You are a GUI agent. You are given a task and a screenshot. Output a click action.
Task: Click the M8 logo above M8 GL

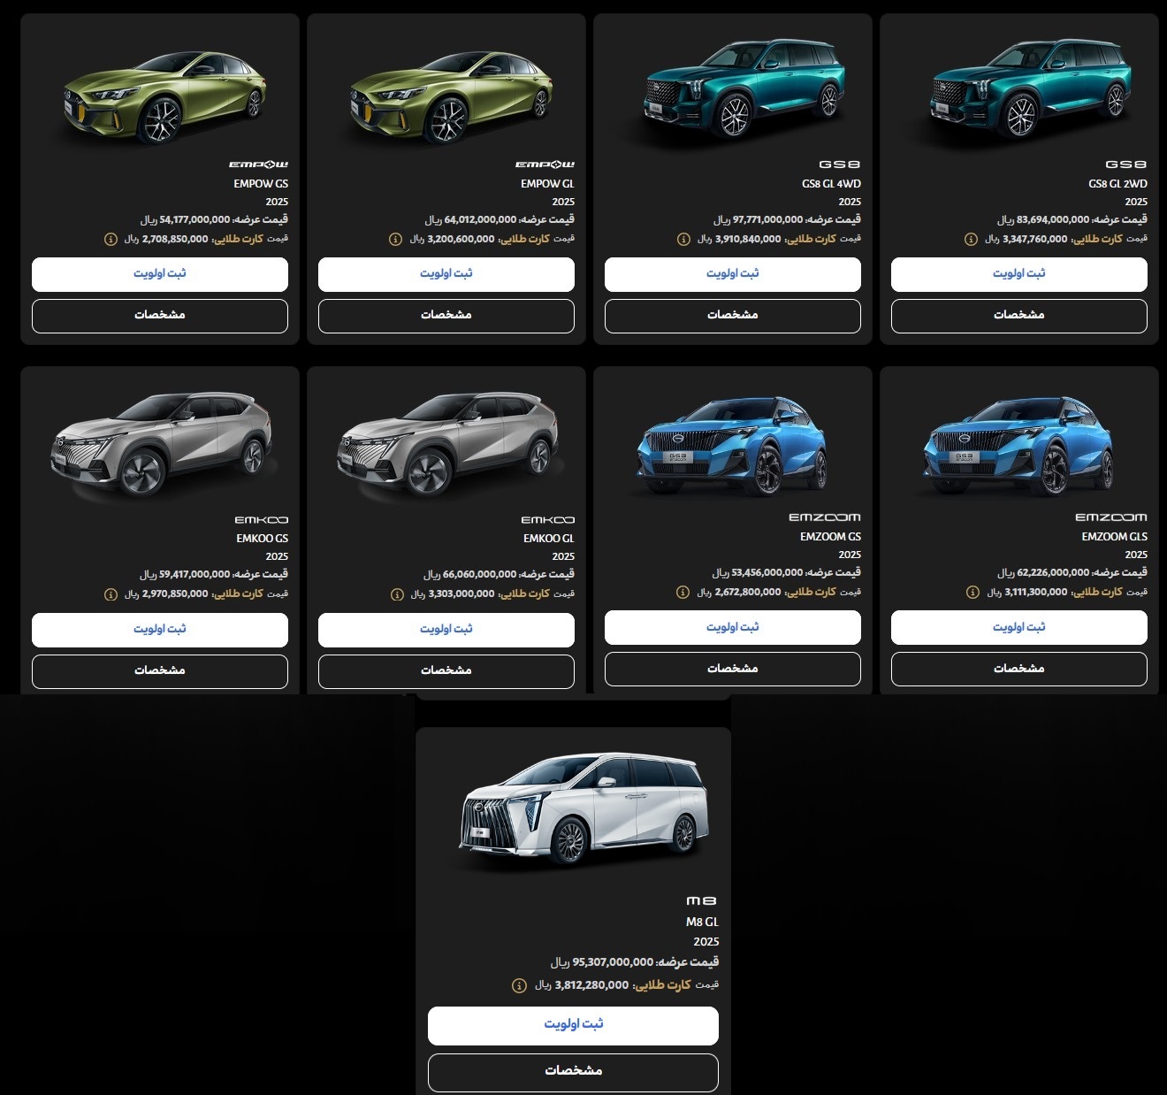pyautogui.click(x=702, y=900)
